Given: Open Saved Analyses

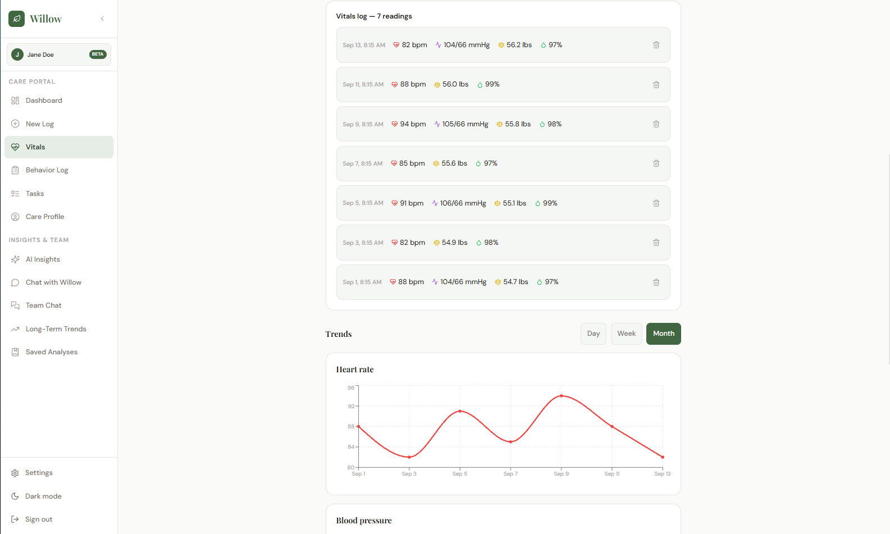Looking at the screenshot, I should coord(59,352).
